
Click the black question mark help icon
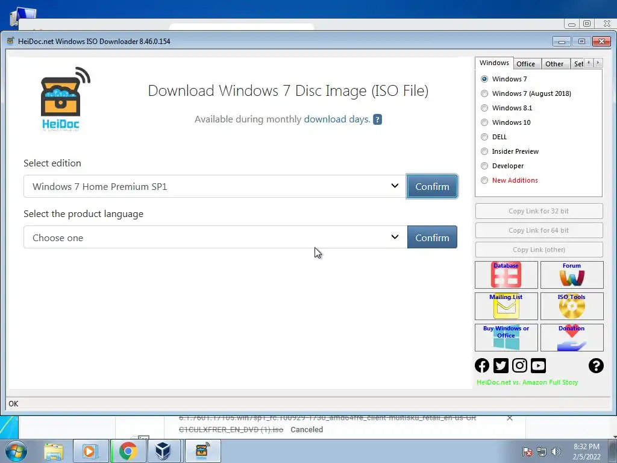pyautogui.click(x=596, y=365)
